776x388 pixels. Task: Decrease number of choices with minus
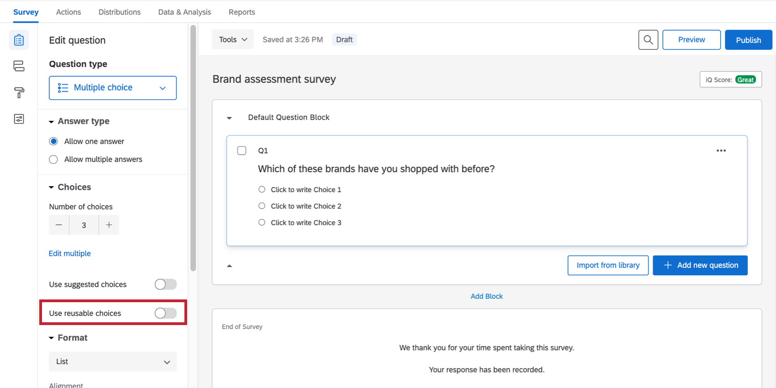pyautogui.click(x=59, y=225)
